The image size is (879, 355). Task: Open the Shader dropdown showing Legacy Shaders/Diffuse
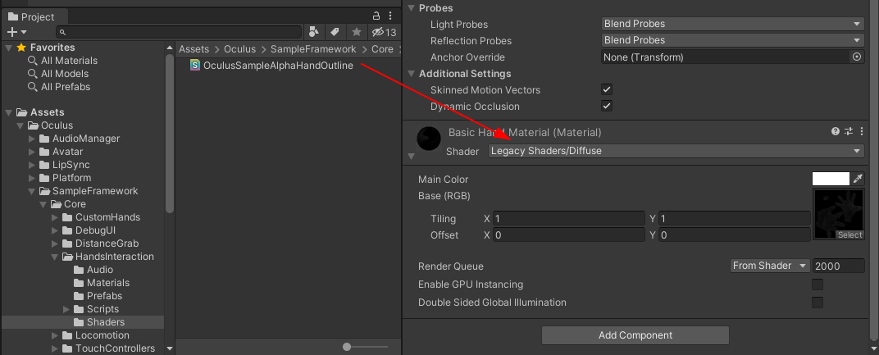pyautogui.click(x=676, y=151)
